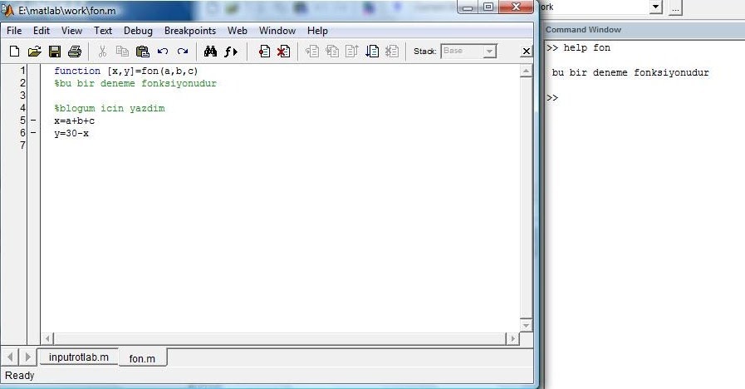
Task: Click the Step debug icon
Action: [x=312, y=52]
